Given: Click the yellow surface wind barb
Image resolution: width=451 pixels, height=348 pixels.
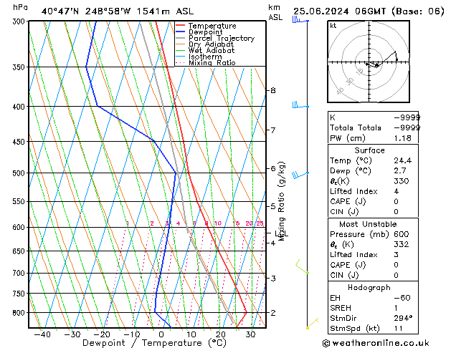Looking at the screenshot, I should [313, 324].
